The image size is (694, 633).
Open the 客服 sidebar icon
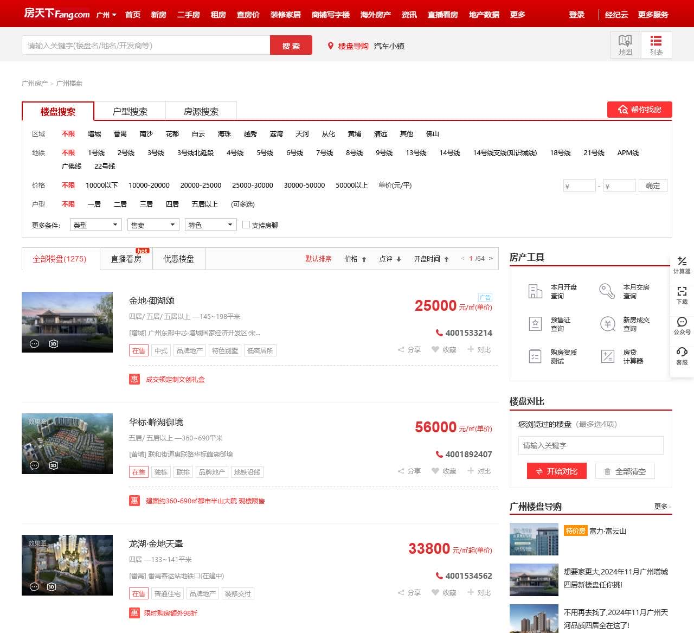682,352
